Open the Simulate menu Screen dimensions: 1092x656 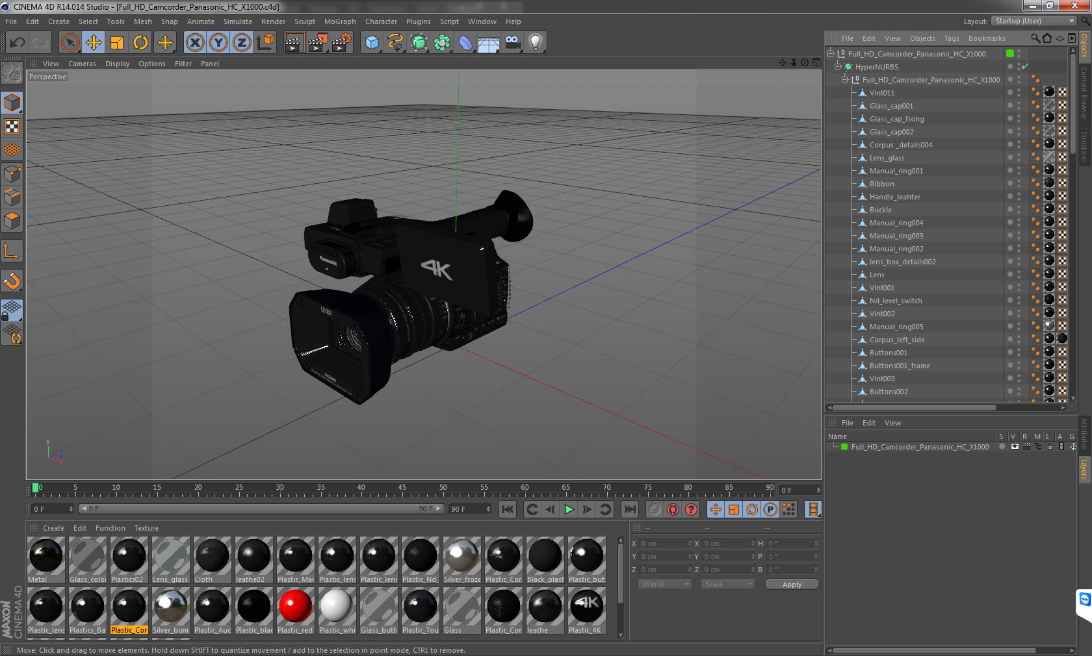pyautogui.click(x=238, y=21)
